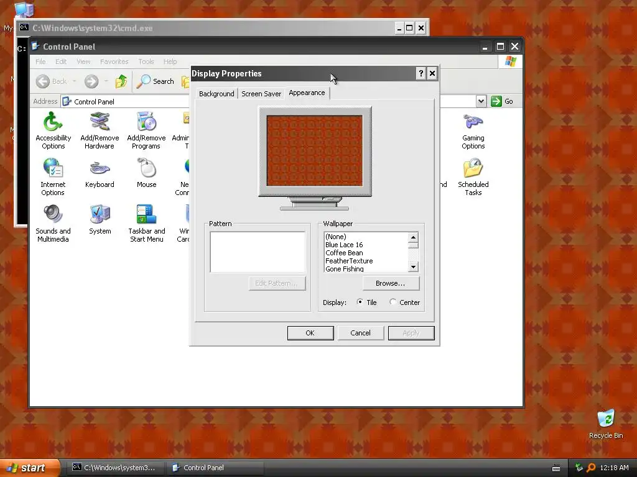
Task: Open the Forward button history dropdown arrow
Action: tap(106, 81)
